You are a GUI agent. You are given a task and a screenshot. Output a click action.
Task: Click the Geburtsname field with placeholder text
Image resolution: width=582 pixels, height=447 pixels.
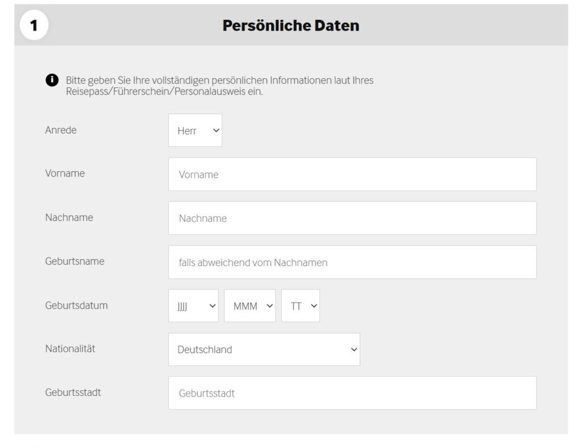point(352,262)
